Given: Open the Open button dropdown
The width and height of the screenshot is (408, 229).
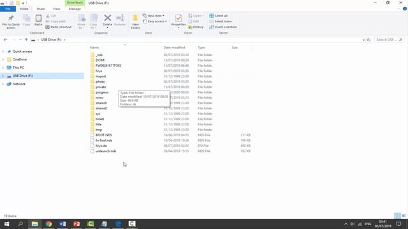Looking at the screenshot, I should point(196,16).
